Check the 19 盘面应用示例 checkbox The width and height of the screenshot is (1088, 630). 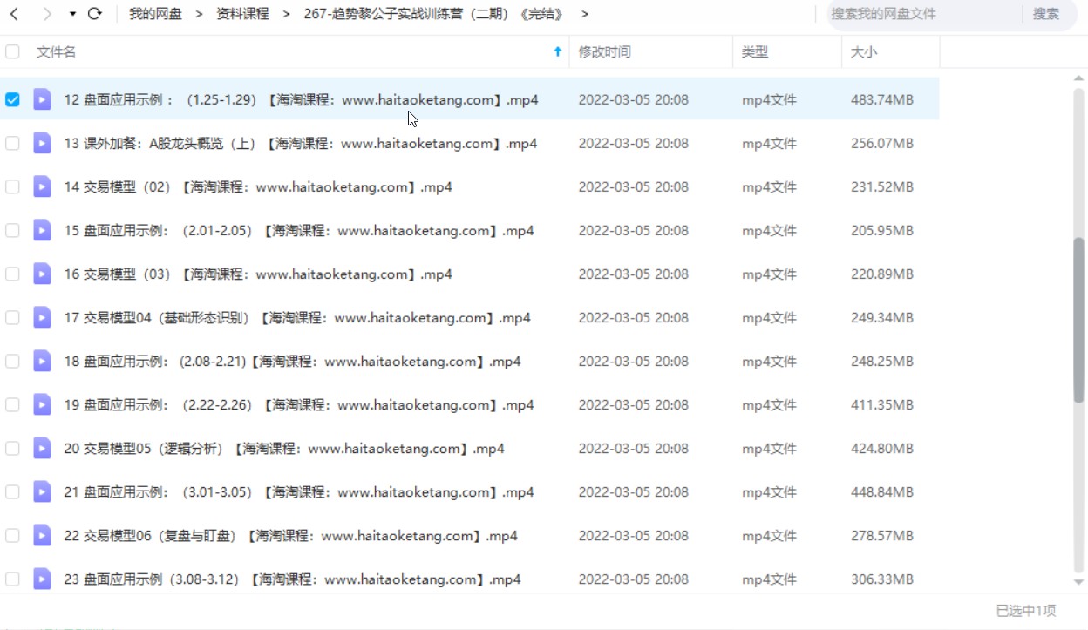pyautogui.click(x=12, y=404)
